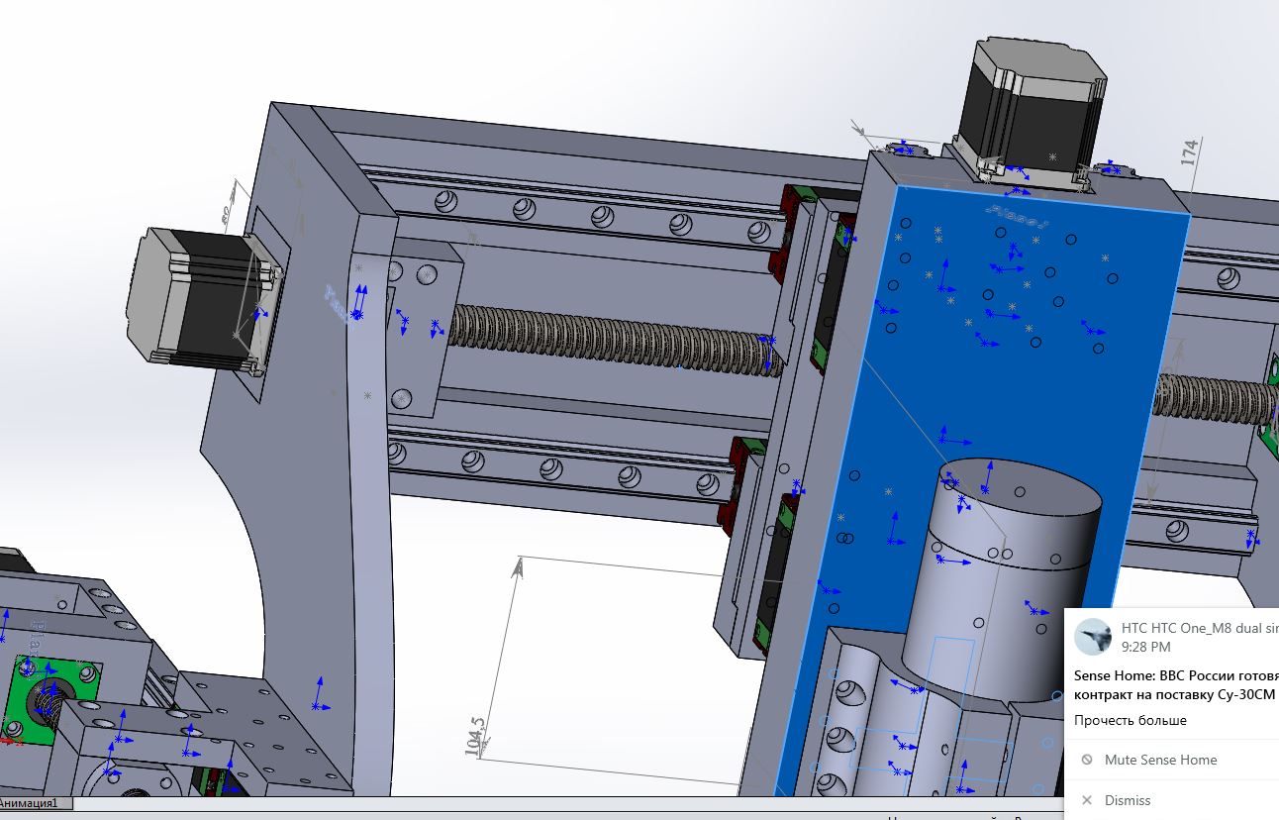Open the Прочесть больше link in notification
The image size is (1279, 820).
click(1130, 720)
